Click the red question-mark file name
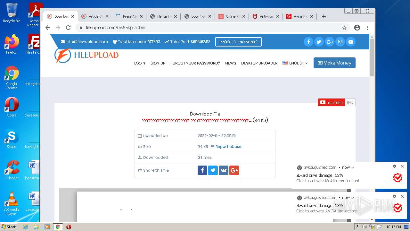Screen dimensions: 410x231 (197, 120)
